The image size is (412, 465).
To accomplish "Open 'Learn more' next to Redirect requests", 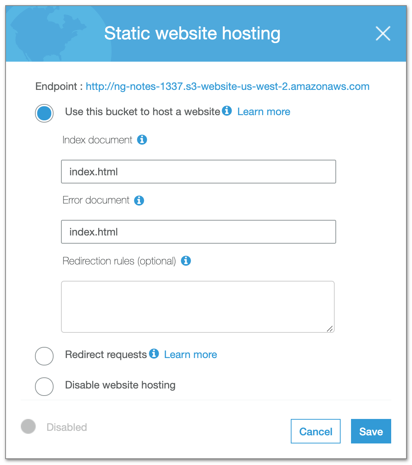I will (190, 355).
